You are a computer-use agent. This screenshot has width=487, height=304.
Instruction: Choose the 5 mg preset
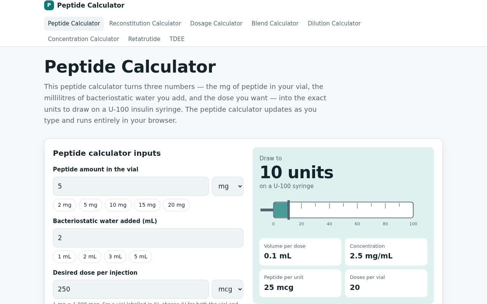(91, 205)
